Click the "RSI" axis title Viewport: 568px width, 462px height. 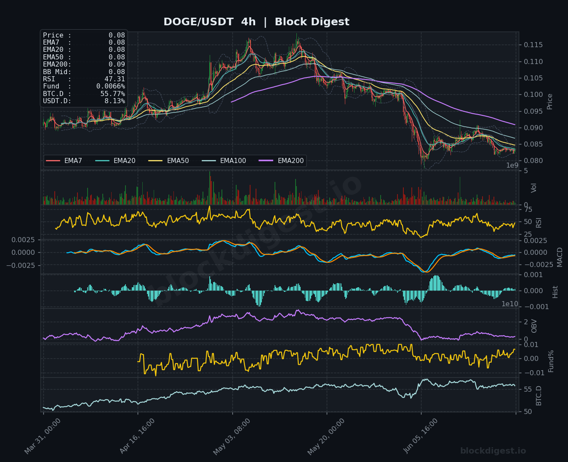coord(539,223)
